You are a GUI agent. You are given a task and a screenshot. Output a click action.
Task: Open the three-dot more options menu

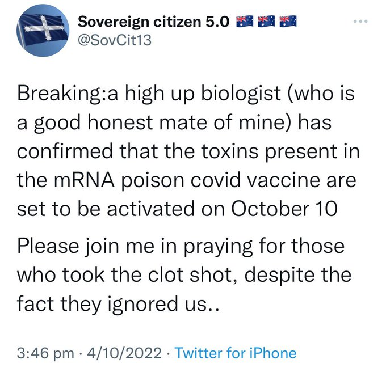360,22
